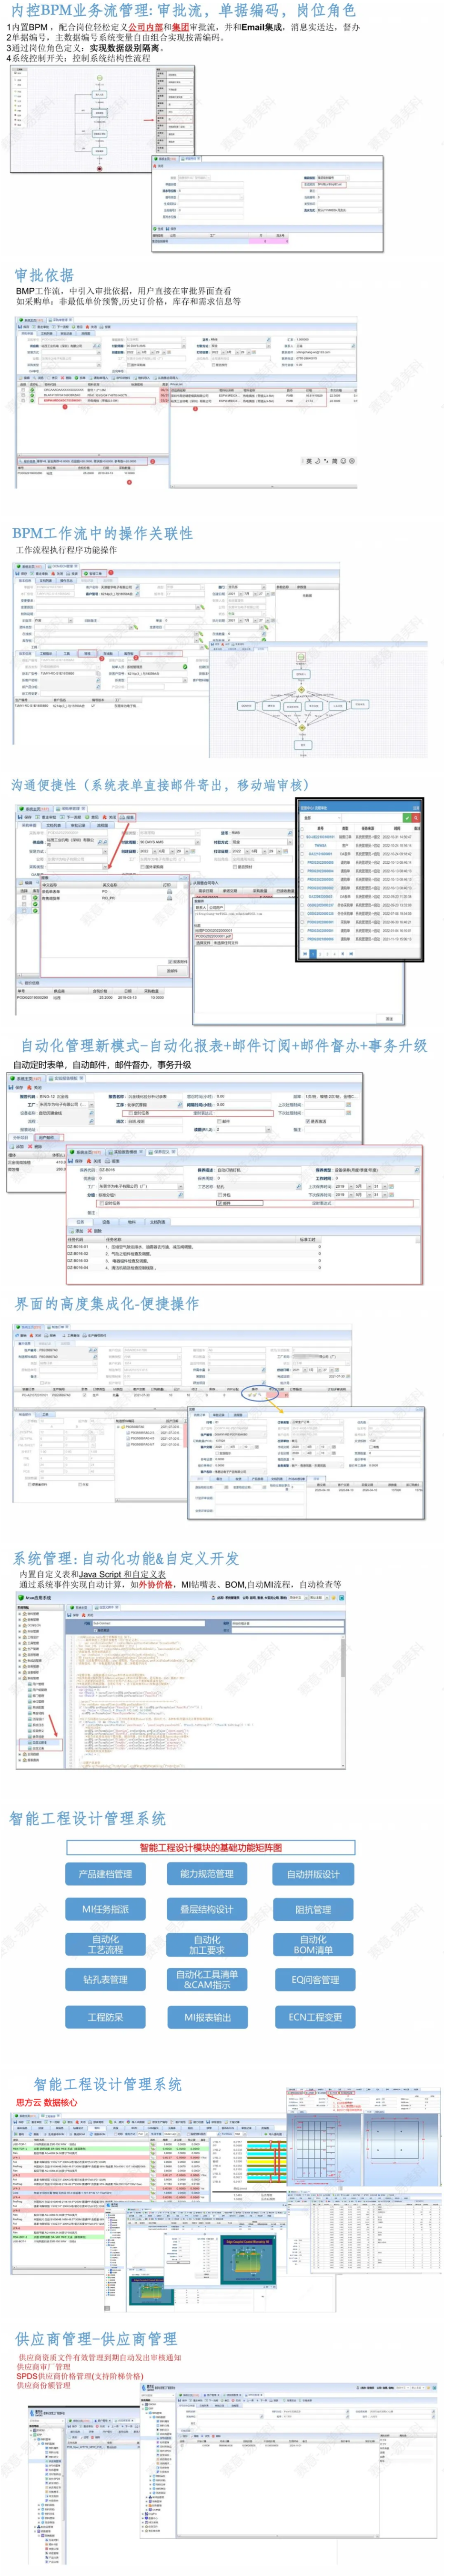
Task: Click the 智能工程设计模块的基础功能矩阵图 title box
Action: [211, 1847]
